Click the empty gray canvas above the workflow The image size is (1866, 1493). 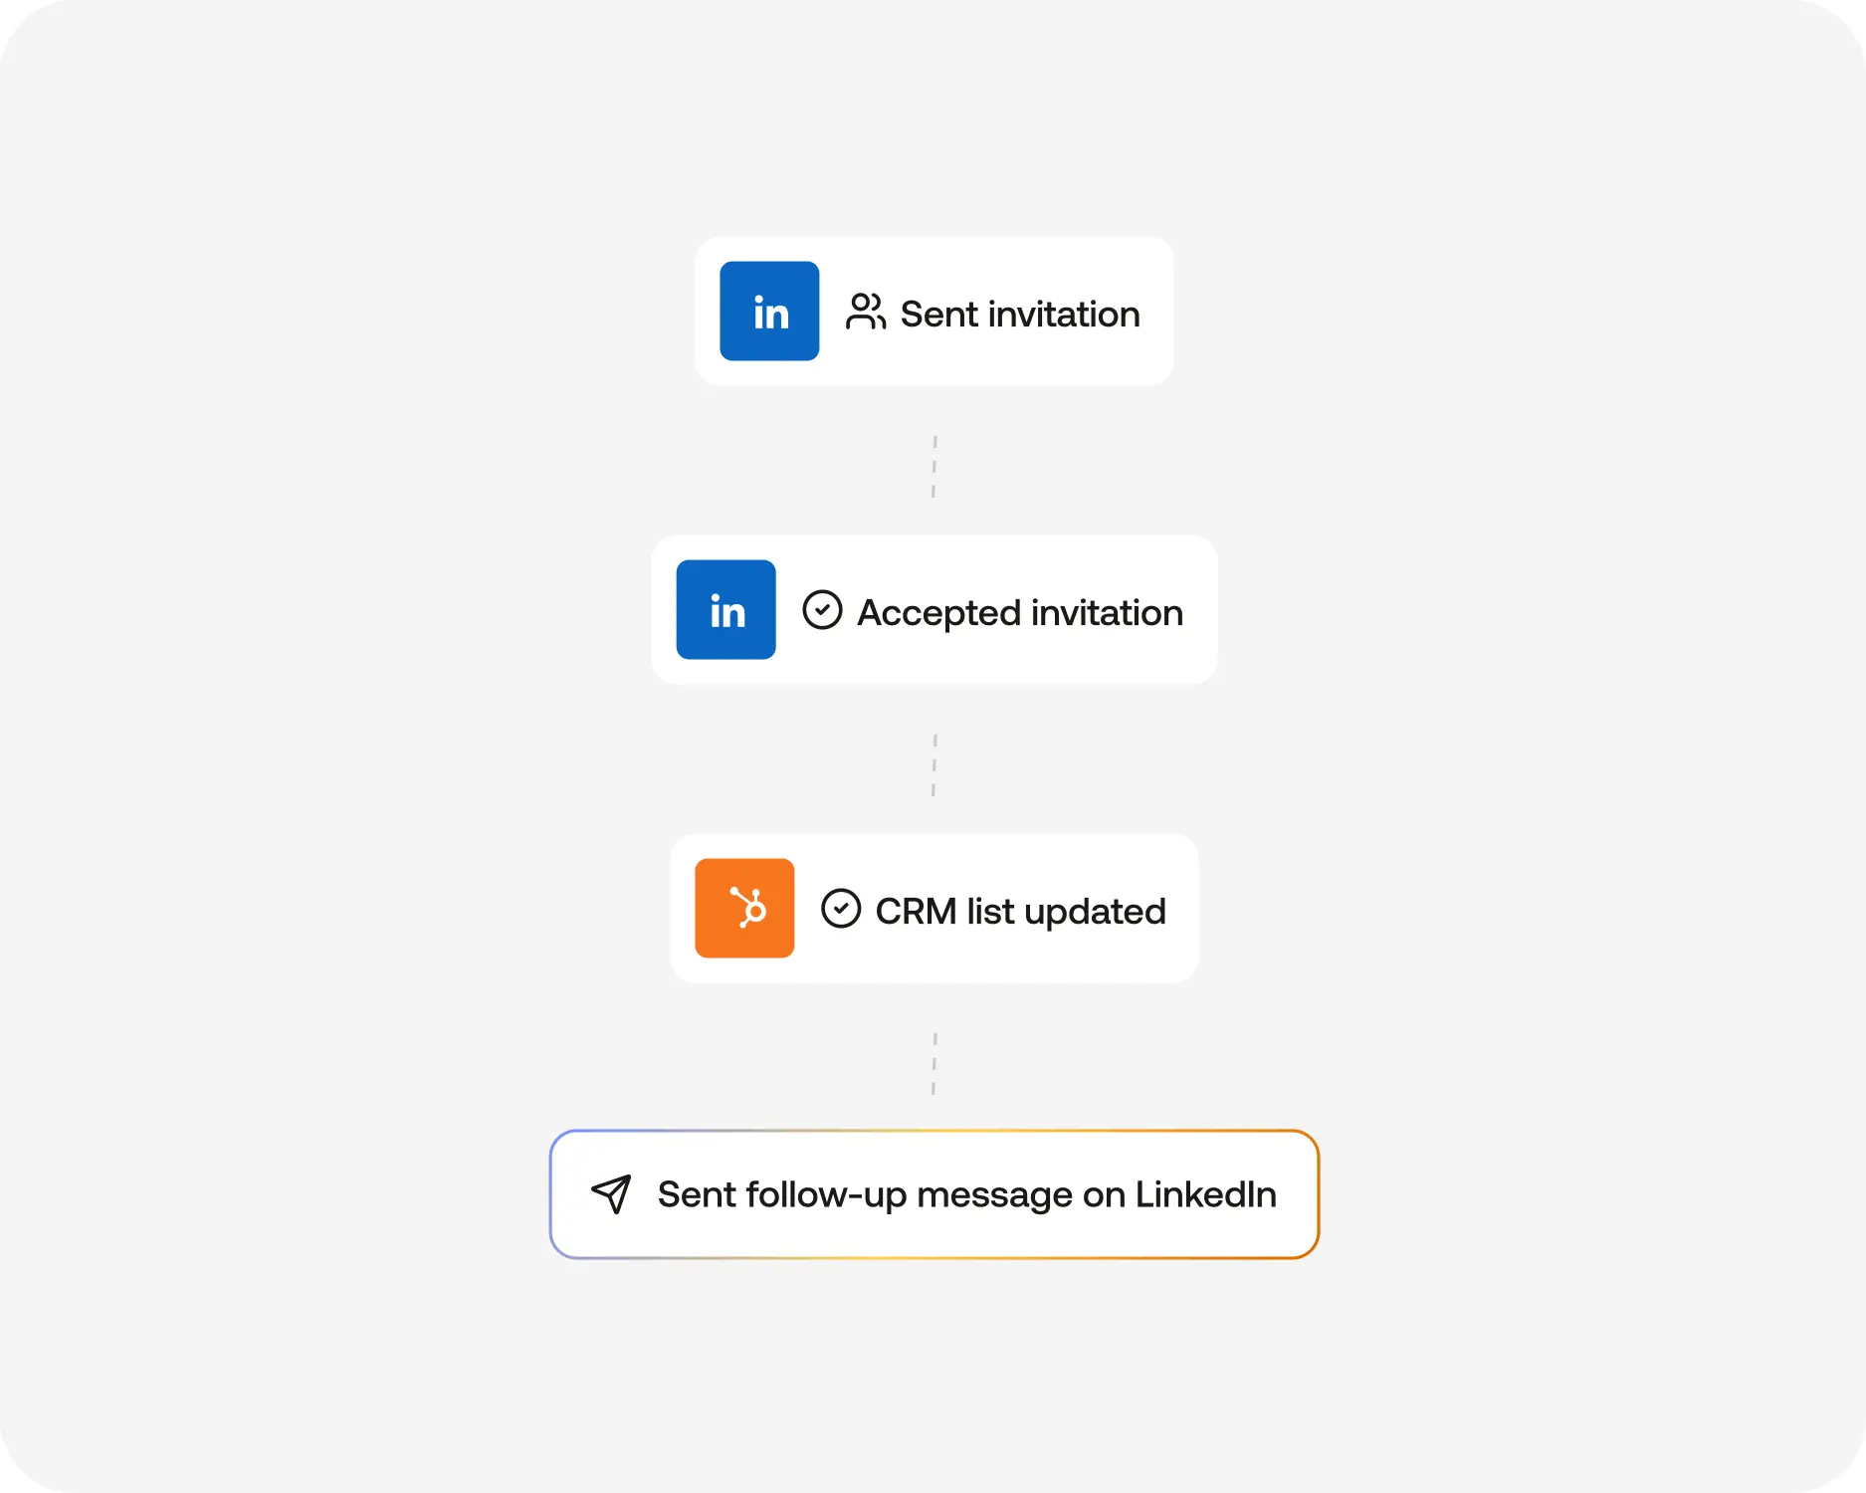coord(933,119)
